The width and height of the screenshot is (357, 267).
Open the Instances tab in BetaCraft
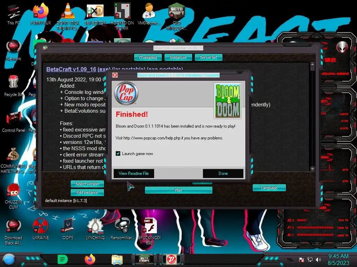coord(178,57)
